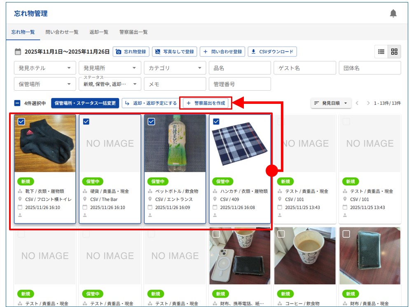Switch to 問い合わせ一覧 tab
This screenshot has width=409, height=307.
tap(62, 32)
